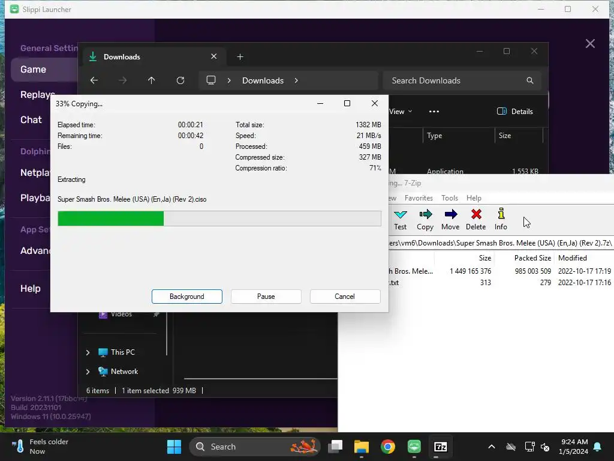The height and width of the screenshot is (461, 614).
Task: Open new tab with plus in File Explorer
Action: click(x=240, y=57)
